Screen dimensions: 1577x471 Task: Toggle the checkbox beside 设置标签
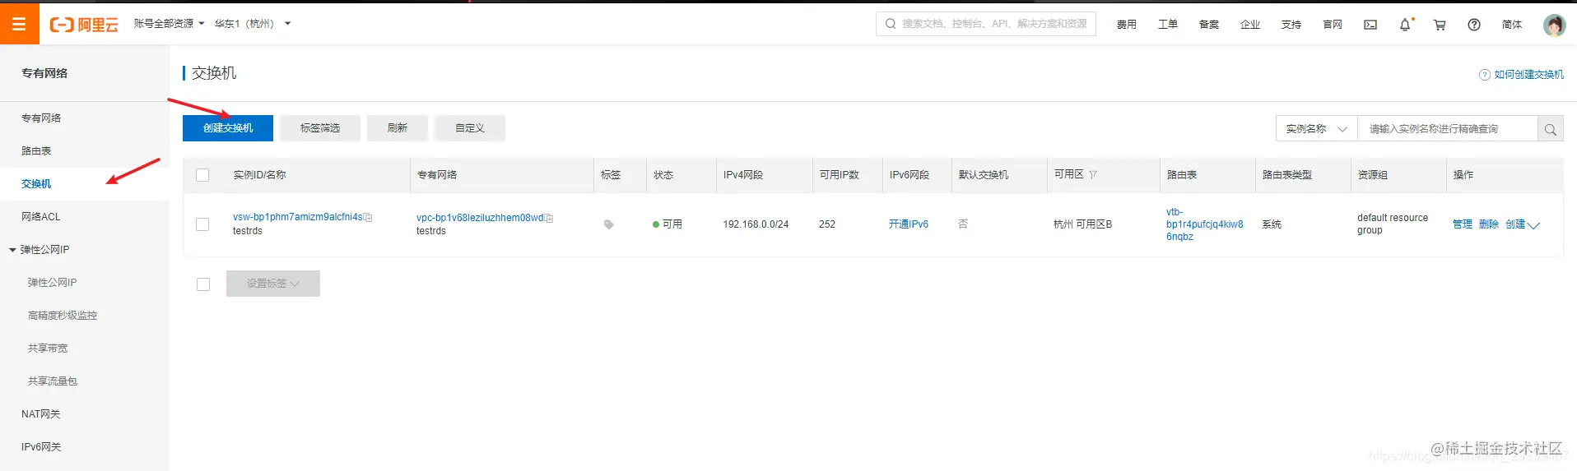pos(203,284)
